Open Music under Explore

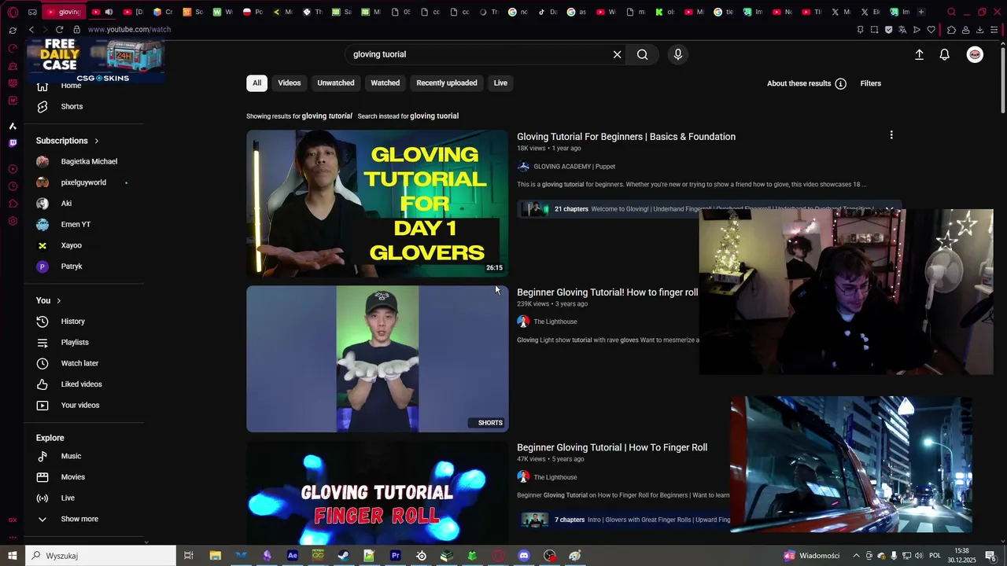[71, 456]
